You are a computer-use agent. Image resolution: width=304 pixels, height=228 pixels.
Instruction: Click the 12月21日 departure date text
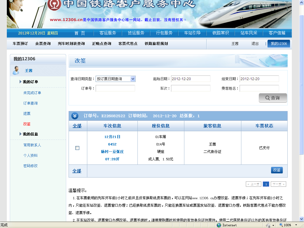112,137
